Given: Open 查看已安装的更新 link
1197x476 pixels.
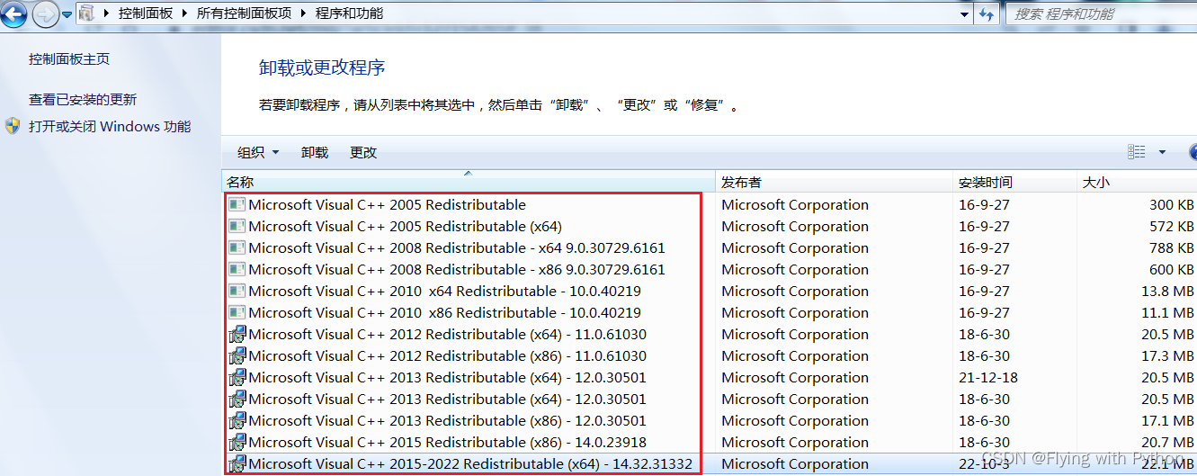Looking at the screenshot, I should [x=83, y=100].
